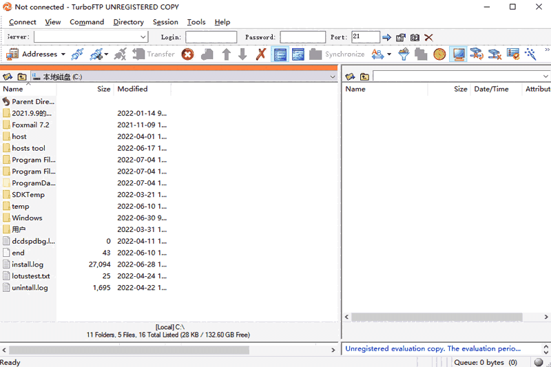Expand the local drive path dropdown
The image size is (551, 367).
pos(333,76)
